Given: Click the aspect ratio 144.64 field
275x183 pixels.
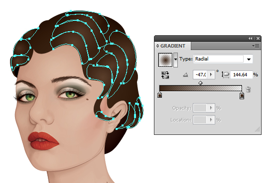Looking at the screenshot, I should (241, 75).
